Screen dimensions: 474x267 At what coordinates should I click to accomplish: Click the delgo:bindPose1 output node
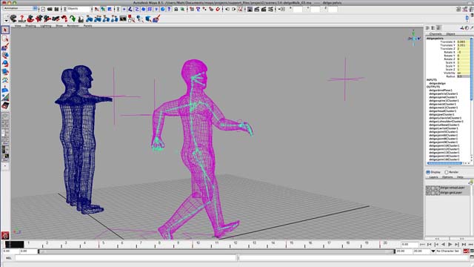pos(441,90)
